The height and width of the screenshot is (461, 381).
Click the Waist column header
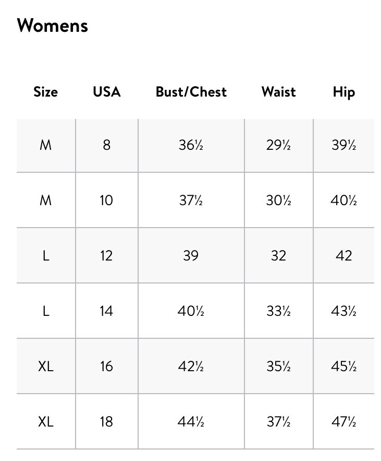point(278,92)
